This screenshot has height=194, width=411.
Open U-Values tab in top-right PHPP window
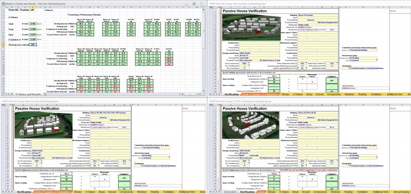pos(298,94)
